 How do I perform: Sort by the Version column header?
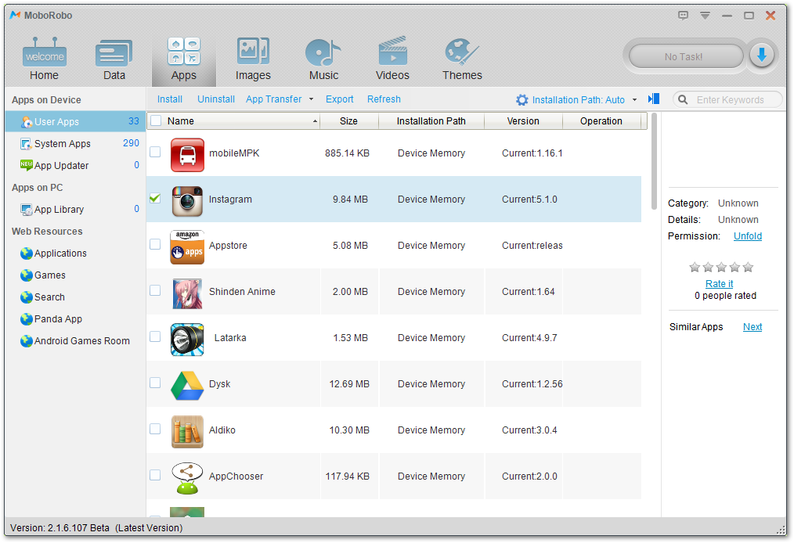pyautogui.click(x=523, y=121)
